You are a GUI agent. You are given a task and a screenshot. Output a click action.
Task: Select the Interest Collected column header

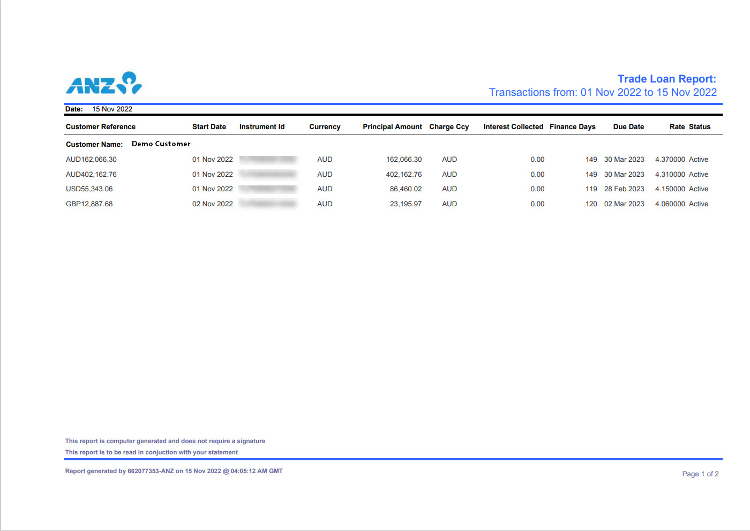(513, 127)
